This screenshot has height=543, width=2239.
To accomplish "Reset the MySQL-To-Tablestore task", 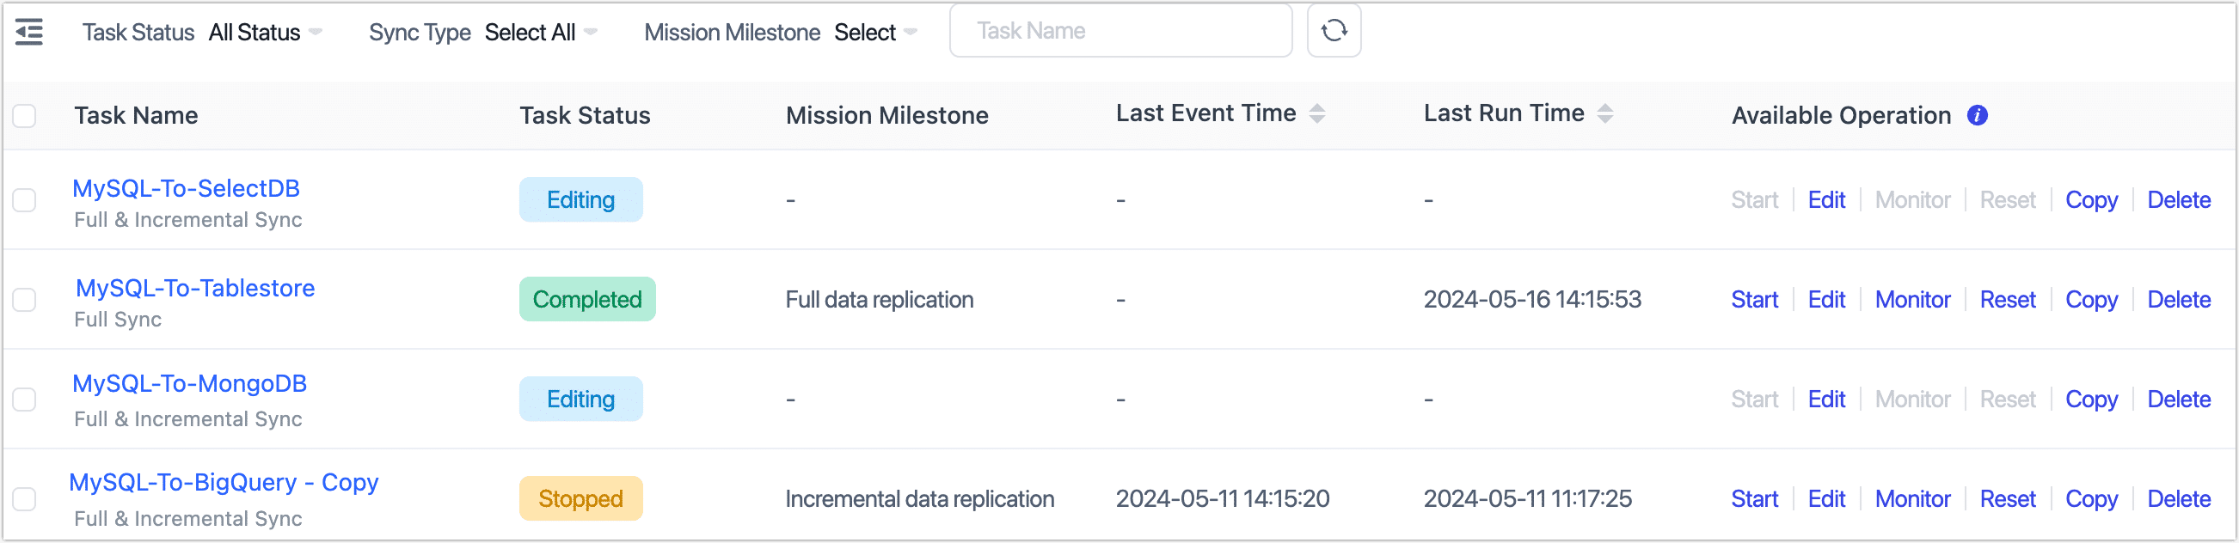I will pos(2007,300).
